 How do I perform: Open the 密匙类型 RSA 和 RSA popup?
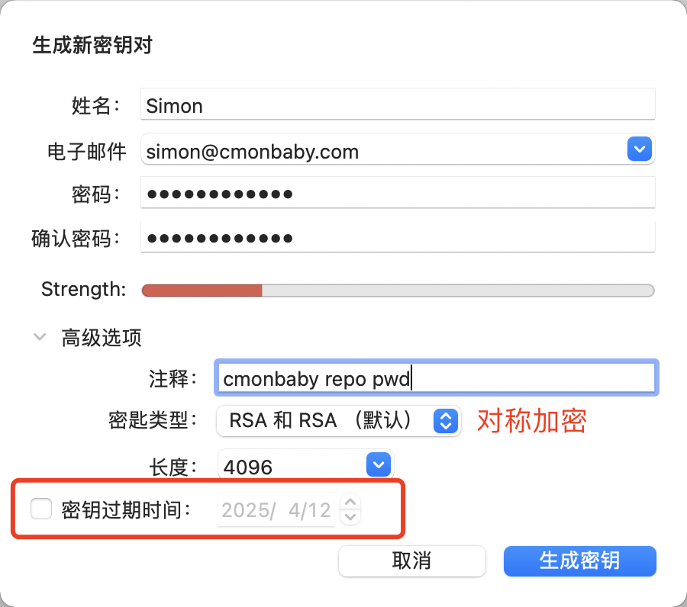click(338, 421)
